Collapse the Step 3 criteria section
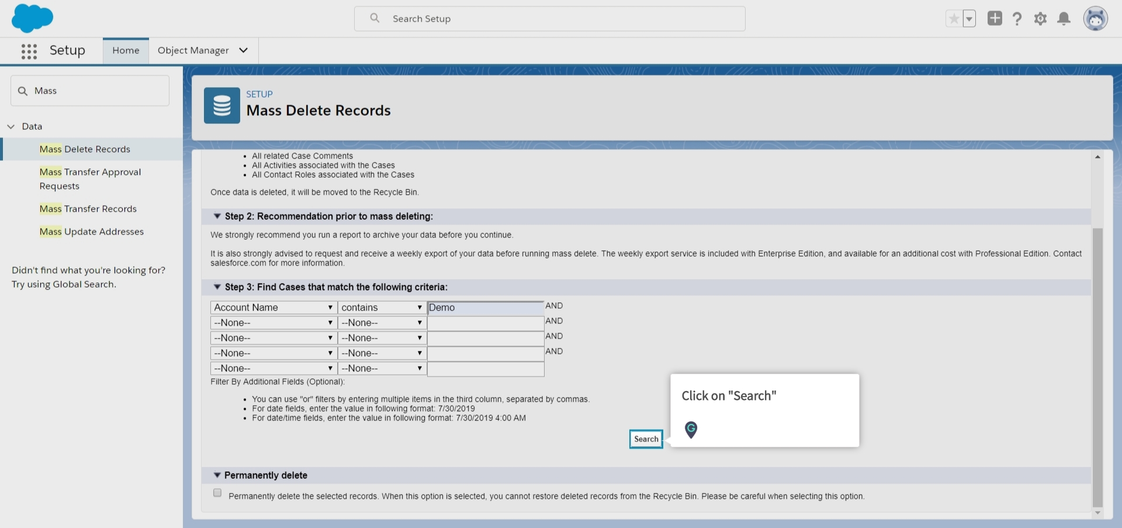 217,287
